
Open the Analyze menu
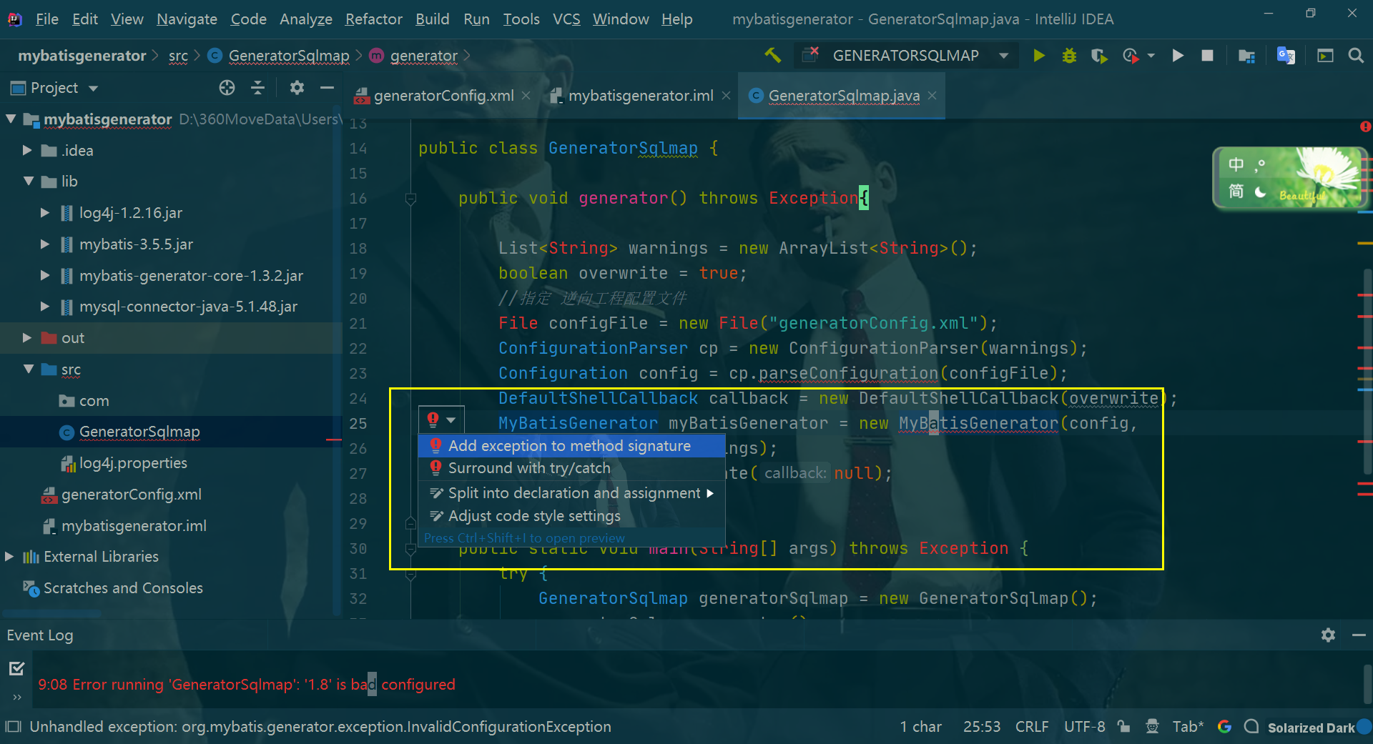[x=305, y=19]
